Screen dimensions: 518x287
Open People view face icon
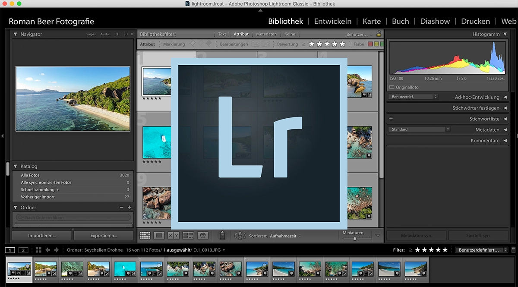tap(202, 236)
